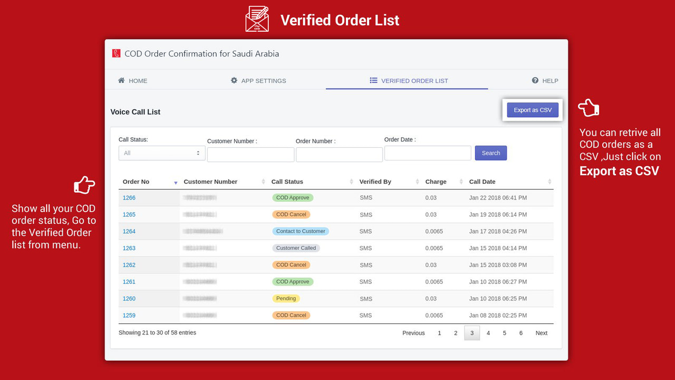This screenshot has width=675, height=380.
Task: Jump to page 5 of entries
Action: [x=504, y=333]
